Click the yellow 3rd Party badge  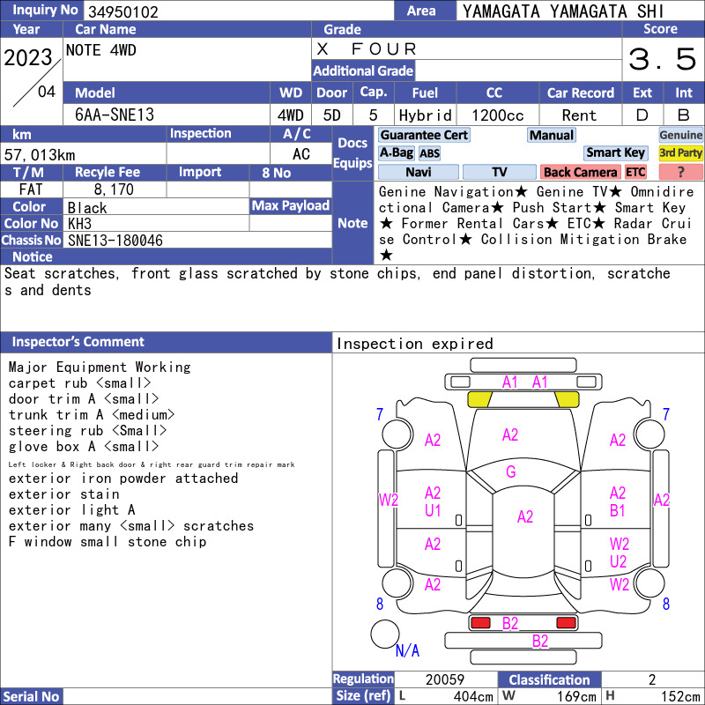[680, 152]
